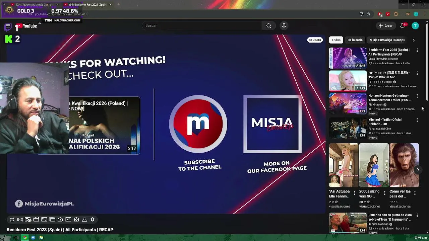429x241 pixels.
Task: Open the Zoom app from the taskbar
Action: coord(33,238)
